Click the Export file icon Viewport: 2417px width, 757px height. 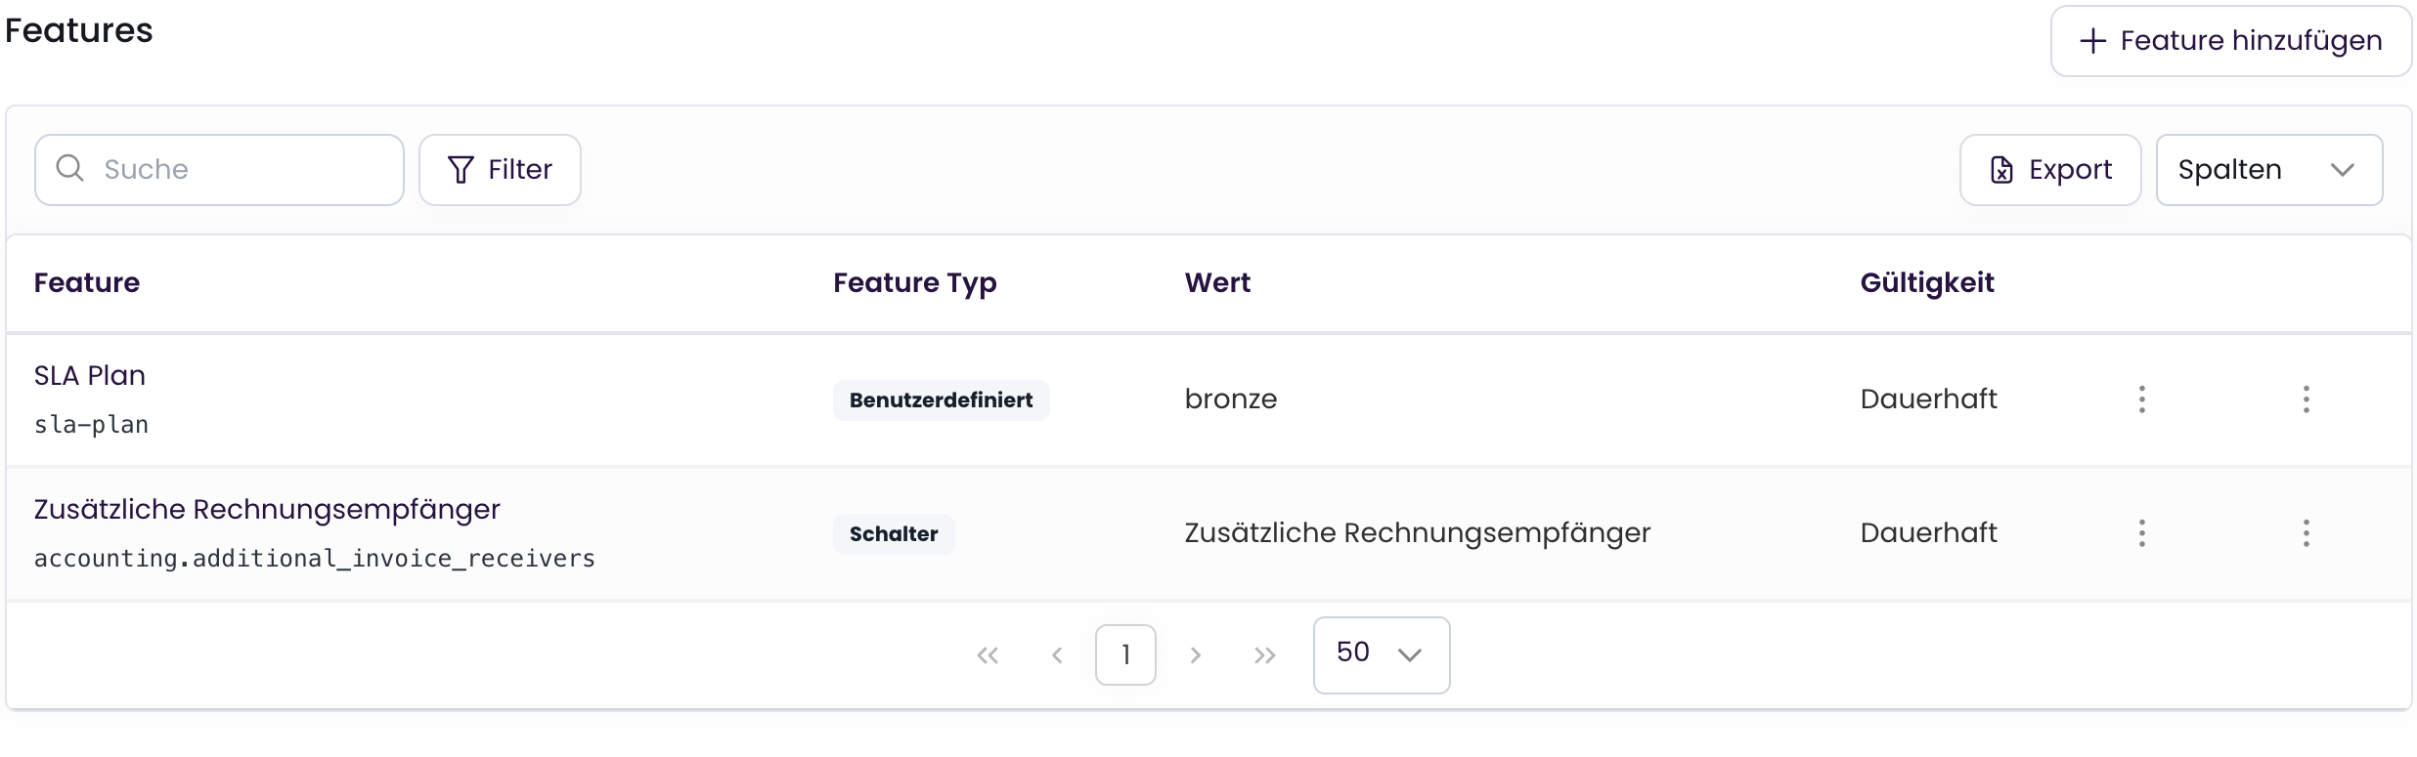click(2002, 169)
